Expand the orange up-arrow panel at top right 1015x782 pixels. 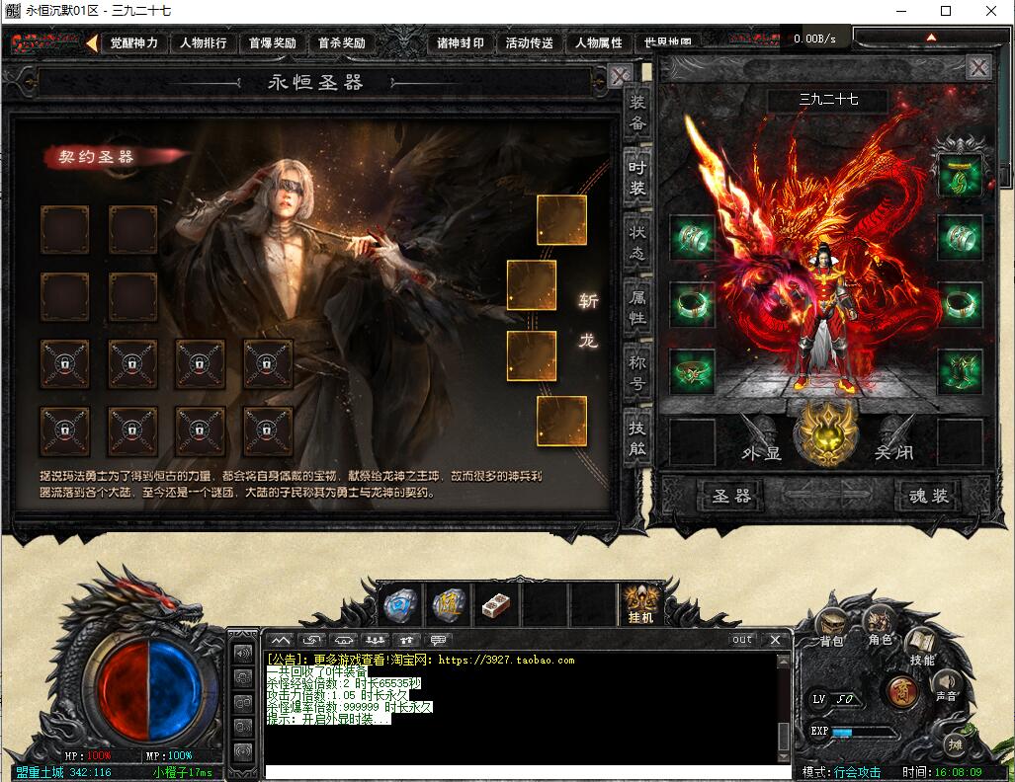(x=931, y=38)
